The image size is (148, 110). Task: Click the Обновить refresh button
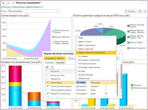[x=131, y=11]
